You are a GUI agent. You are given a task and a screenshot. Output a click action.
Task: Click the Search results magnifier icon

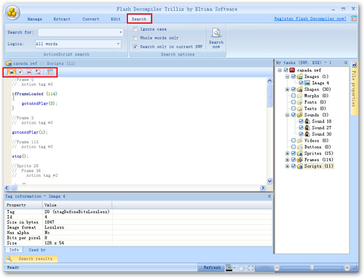click(9, 258)
